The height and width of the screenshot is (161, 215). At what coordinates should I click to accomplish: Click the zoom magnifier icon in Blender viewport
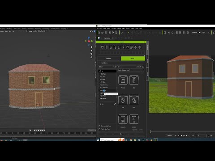point(91,47)
